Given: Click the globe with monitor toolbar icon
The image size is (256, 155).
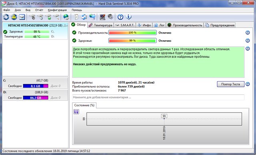Looking at the screenshot, I should [92, 17].
